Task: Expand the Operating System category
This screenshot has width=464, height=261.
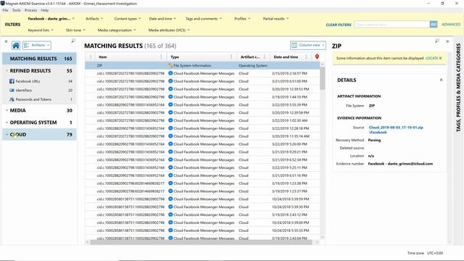Action: coord(7,123)
